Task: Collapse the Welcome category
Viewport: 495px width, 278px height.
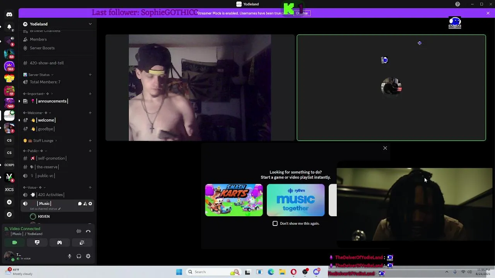Action: tap(37, 113)
